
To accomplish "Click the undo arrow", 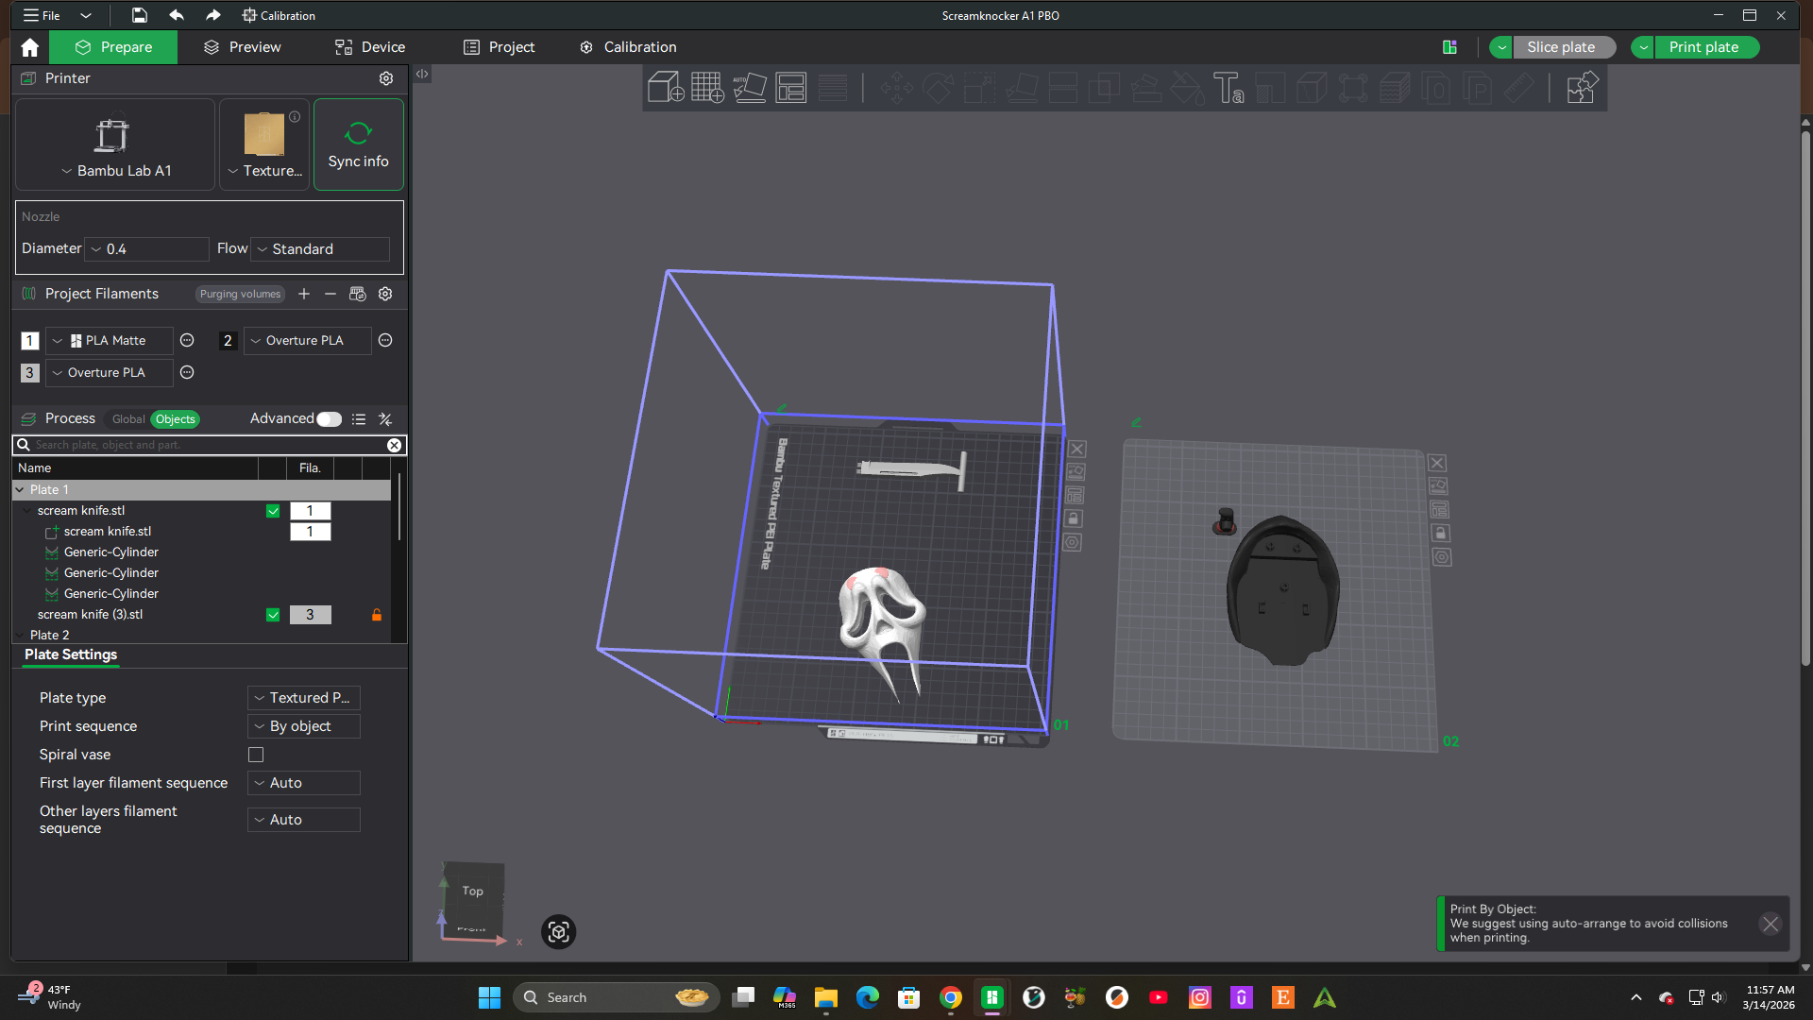I will pyautogui.click(x=177, y=15).
